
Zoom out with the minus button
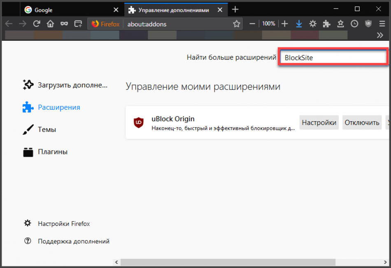point(252,24)
